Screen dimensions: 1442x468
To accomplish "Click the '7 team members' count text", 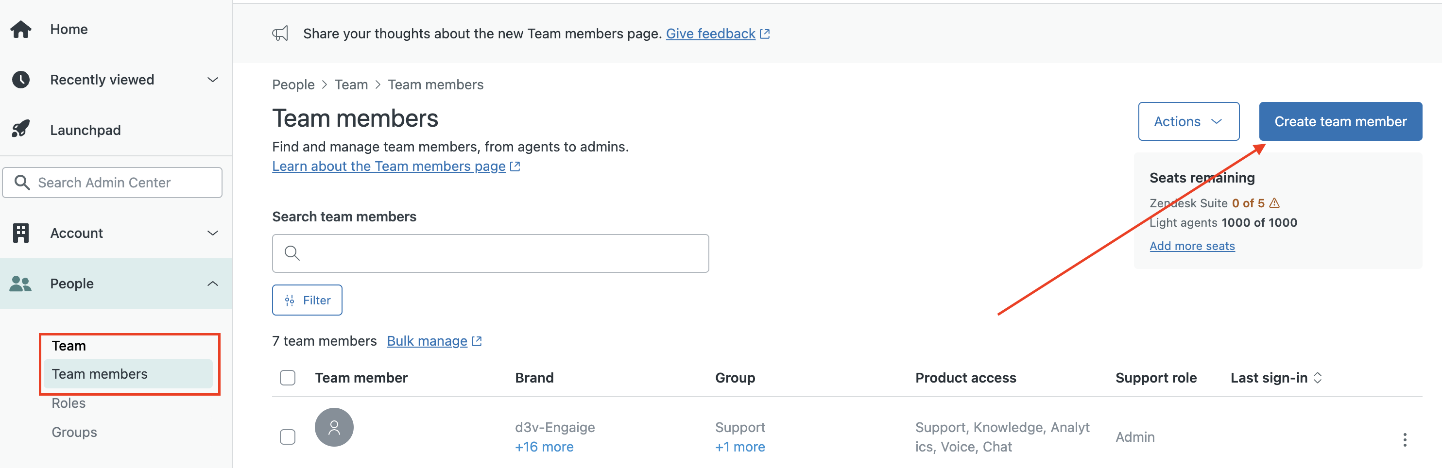I will coord(324,341).
